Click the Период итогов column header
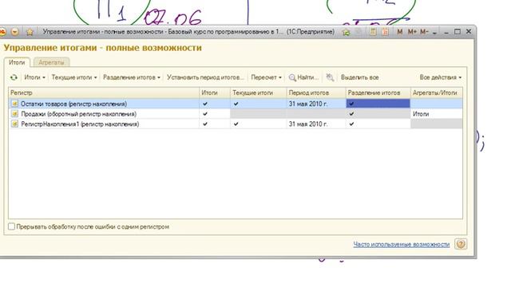The image size is (511, 287). pos(316,92)
